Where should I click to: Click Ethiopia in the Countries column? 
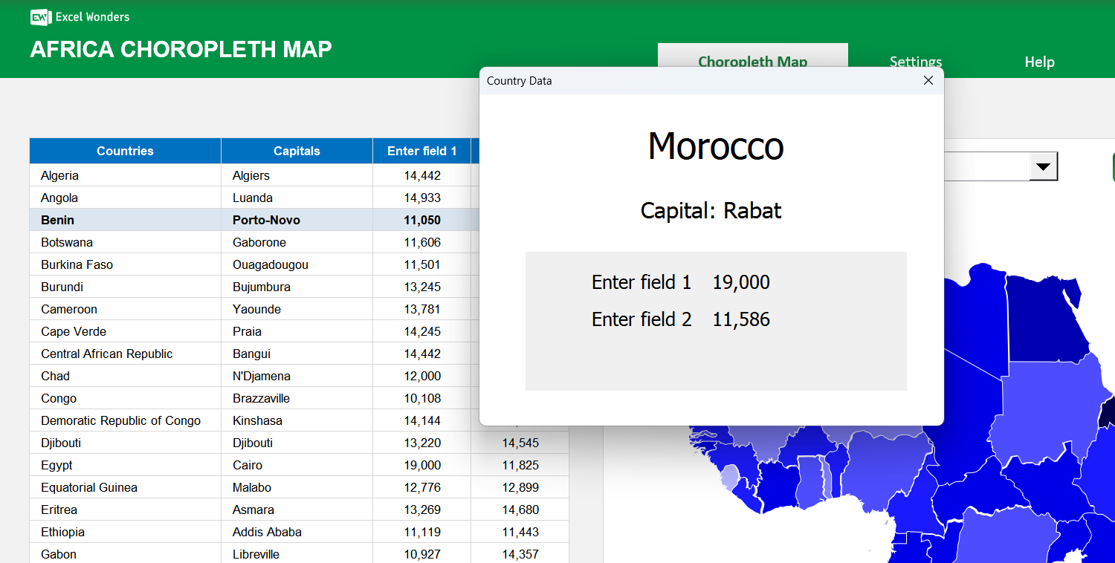(x=63, y=532)
